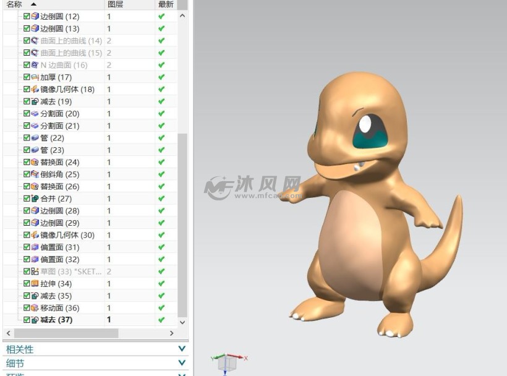Expand the 细节 panel chevron

(182, 363)
